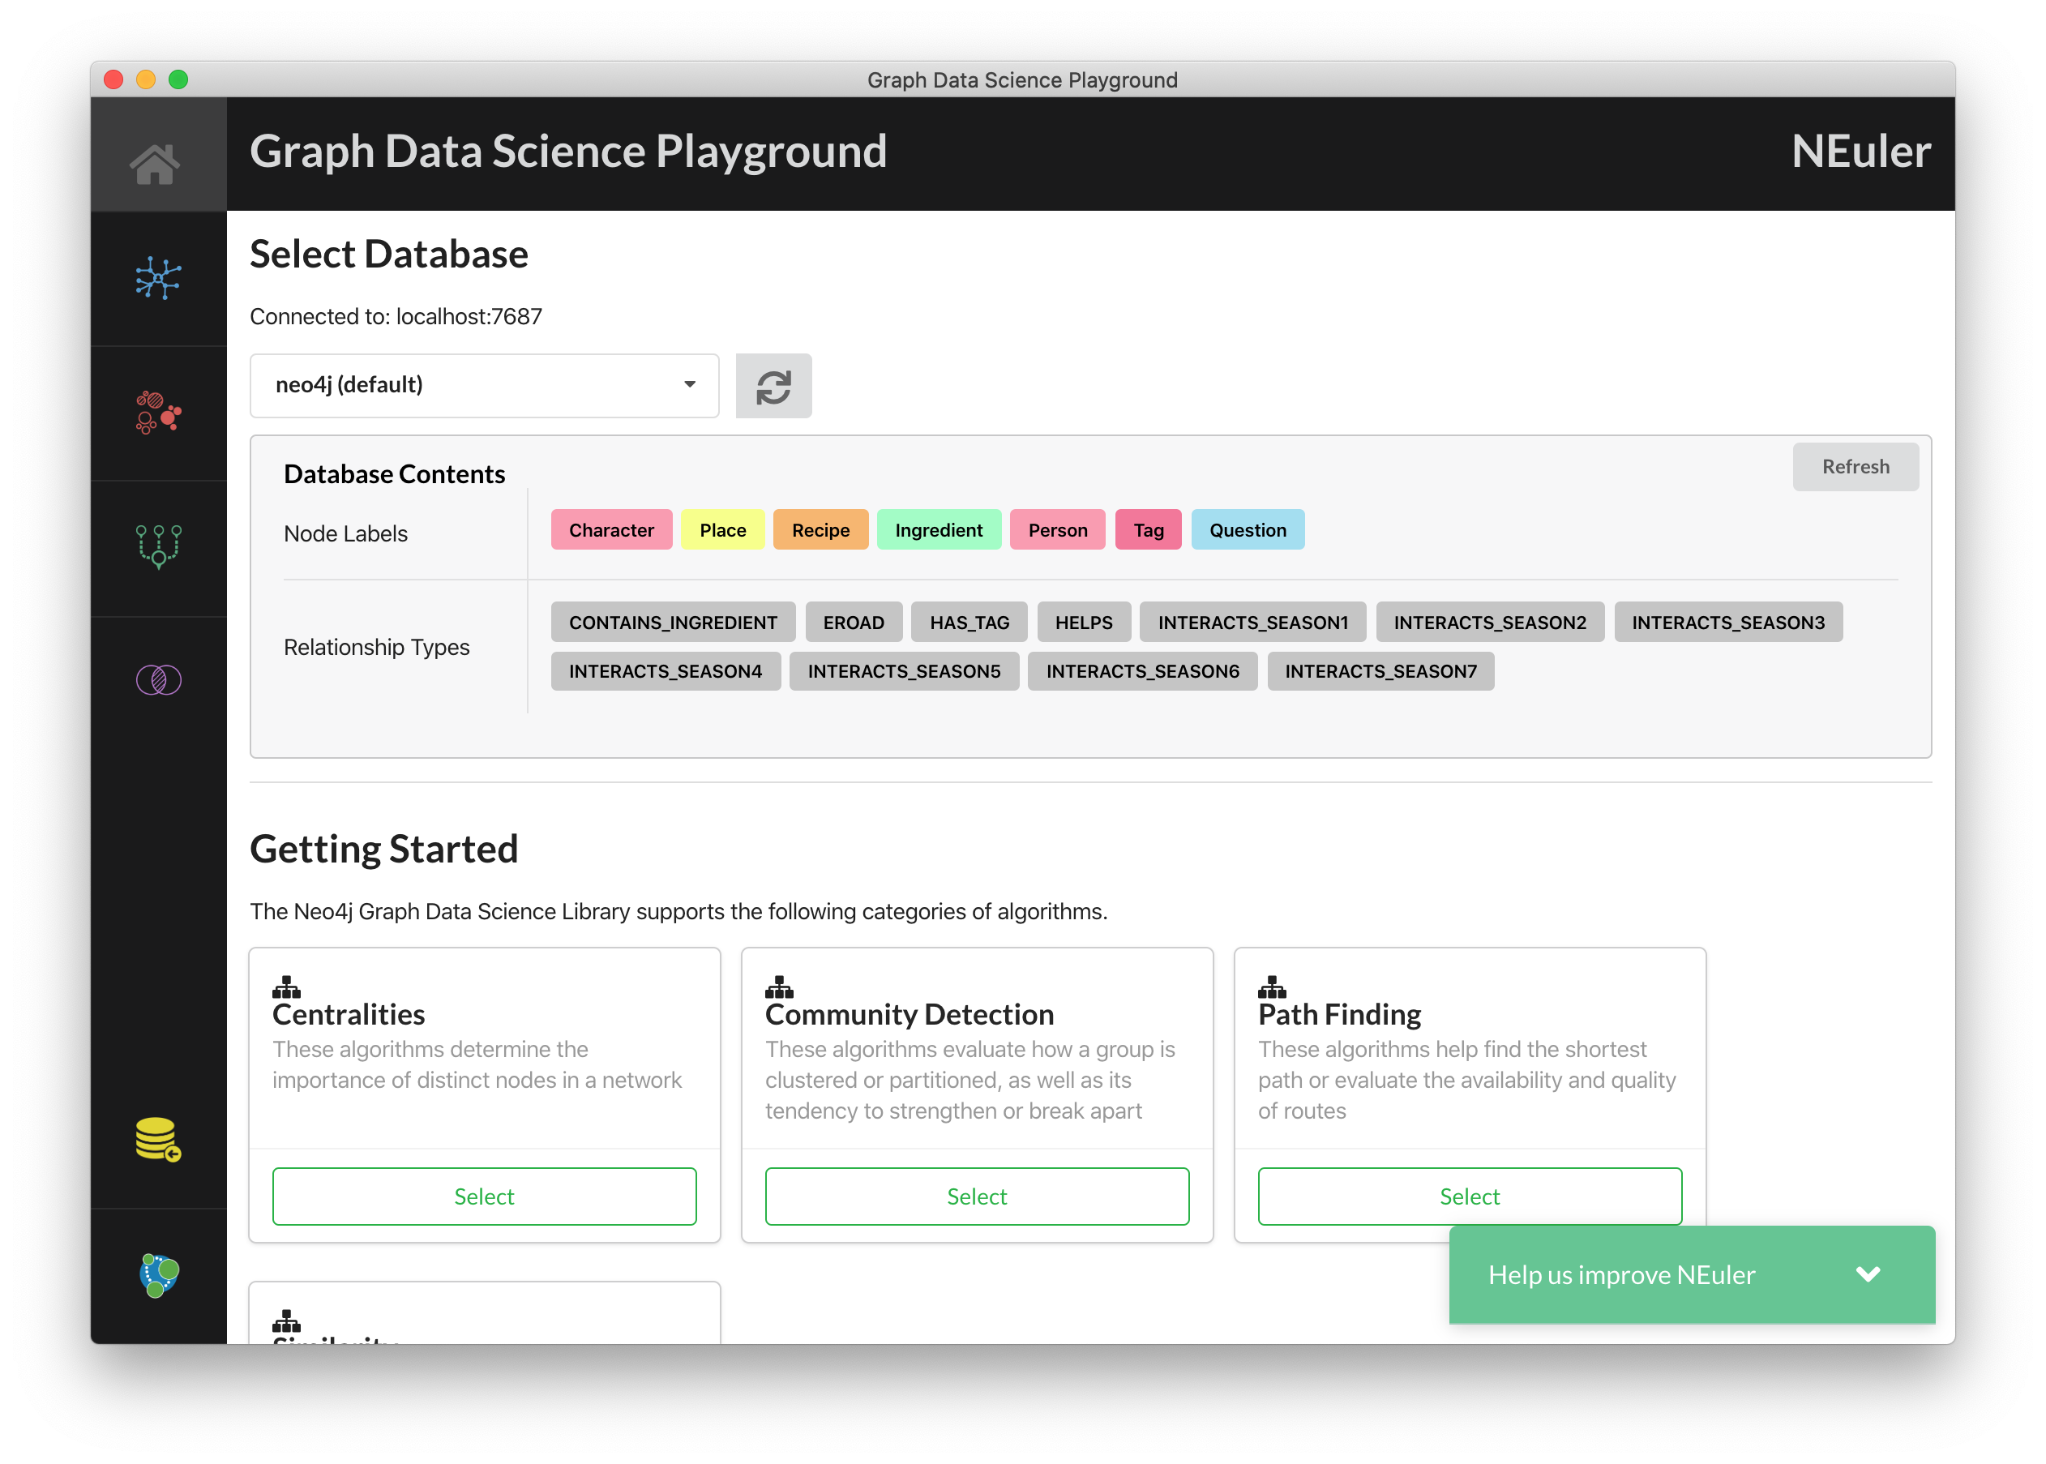Click the Graph Data Science Playground header title
This screenshot has width=2046, height=1464.
pyautogui.click(x=567, y=152)
